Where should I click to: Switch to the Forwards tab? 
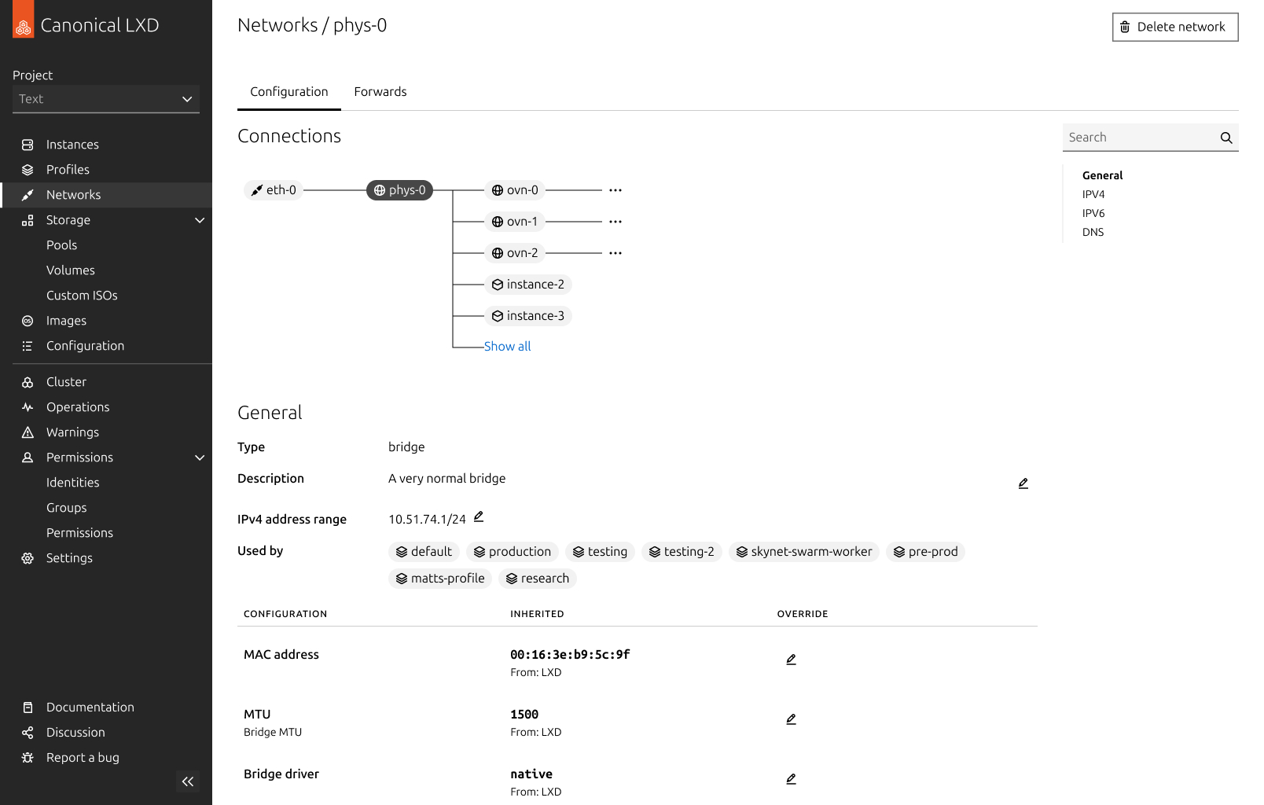tap(380, 92)
